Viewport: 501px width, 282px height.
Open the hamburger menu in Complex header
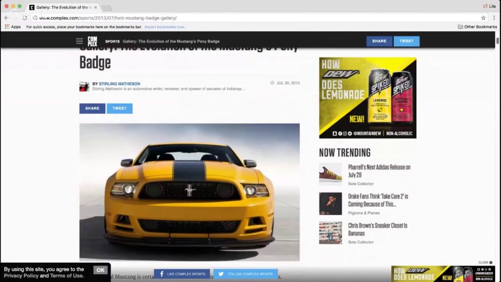tap(79, 41)
